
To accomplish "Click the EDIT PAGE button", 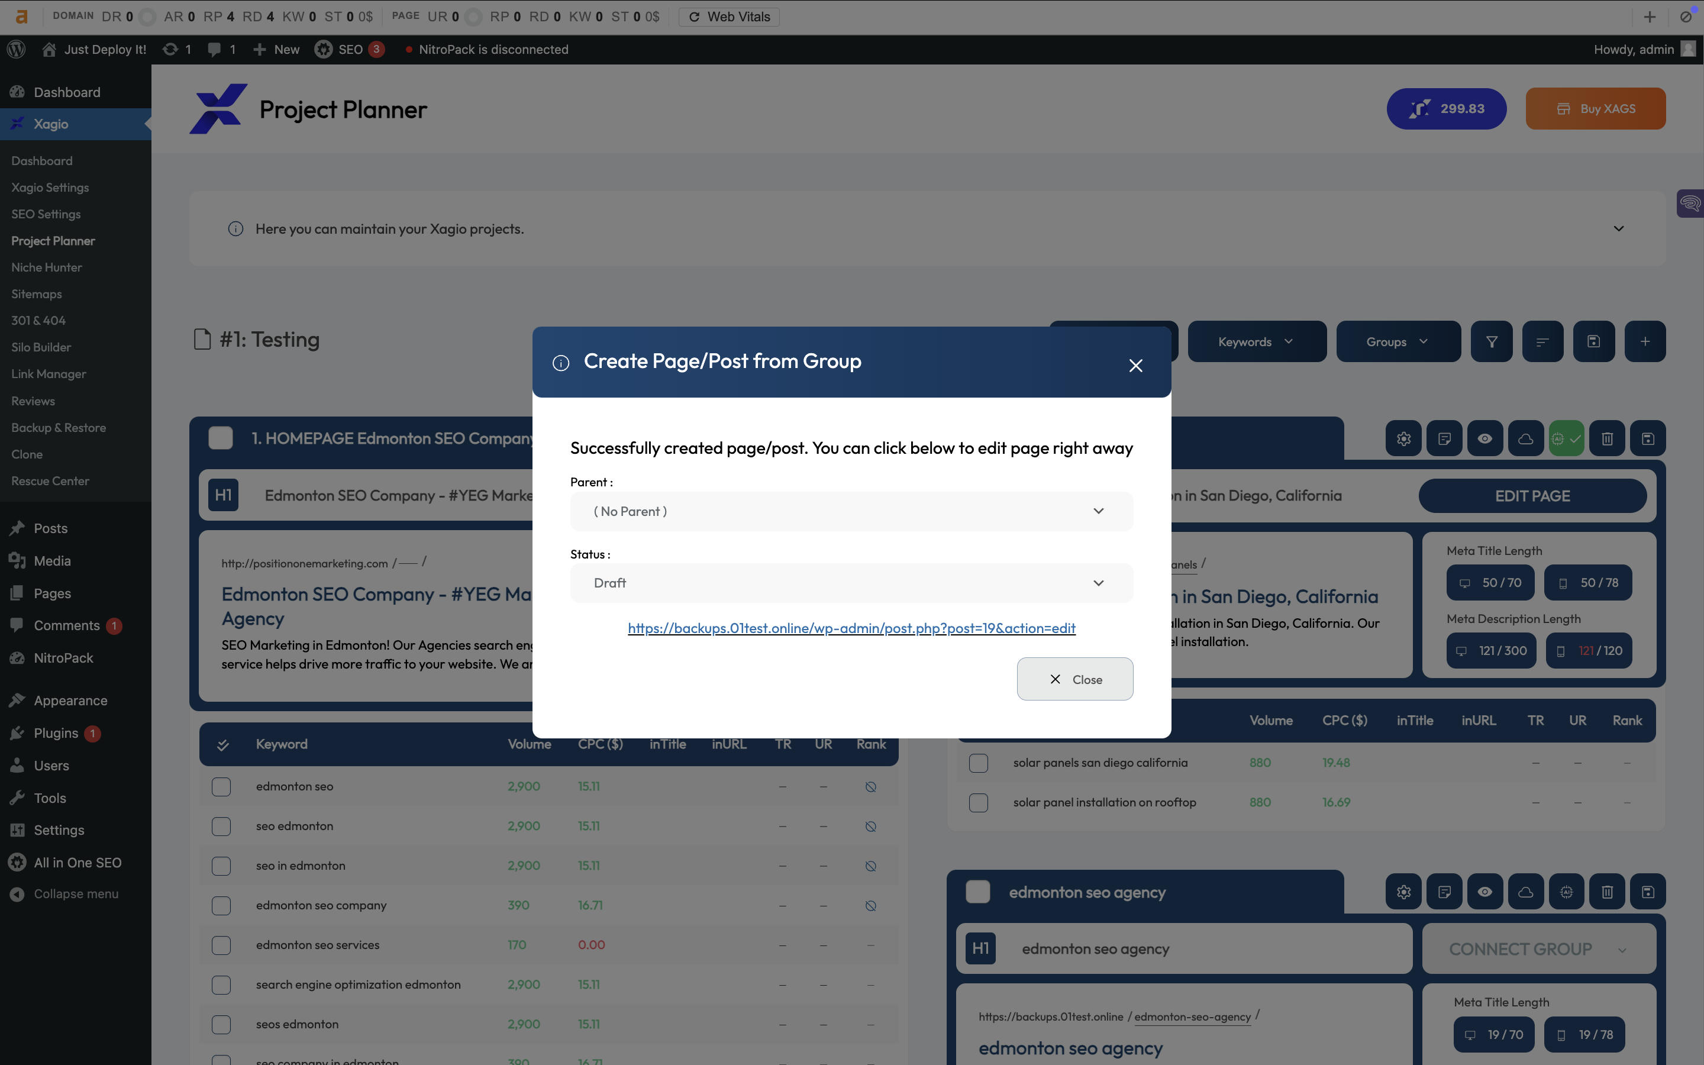I will tap(1532, 496).
